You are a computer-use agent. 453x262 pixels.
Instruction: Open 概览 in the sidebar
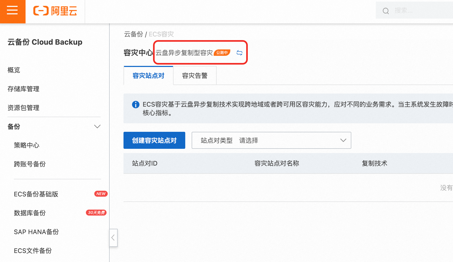click(x=14, y=70)
